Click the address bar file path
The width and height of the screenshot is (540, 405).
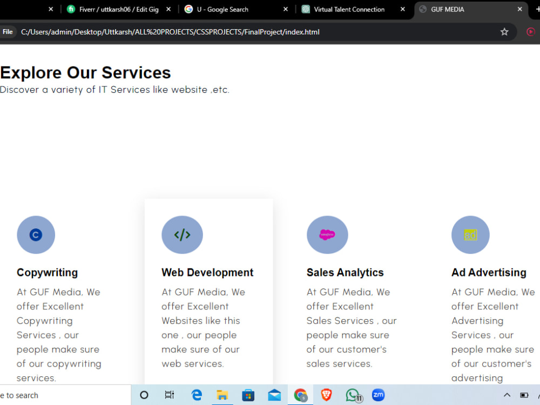[x=170, y=32]
